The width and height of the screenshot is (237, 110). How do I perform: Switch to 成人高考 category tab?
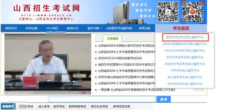(44, 106)
